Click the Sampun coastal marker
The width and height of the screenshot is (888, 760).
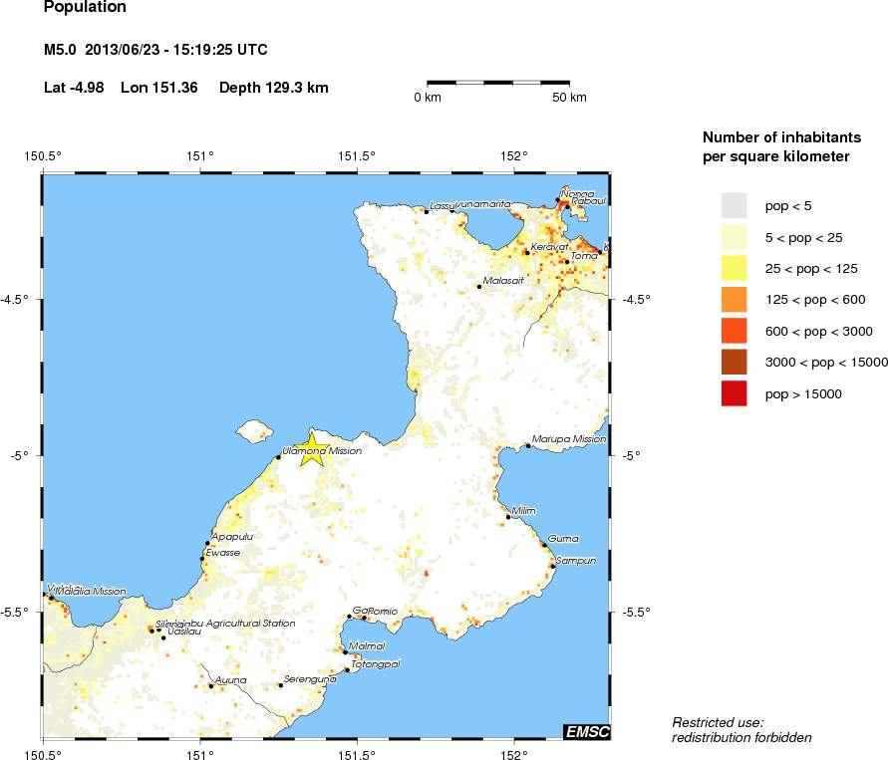tap(554, 565)
